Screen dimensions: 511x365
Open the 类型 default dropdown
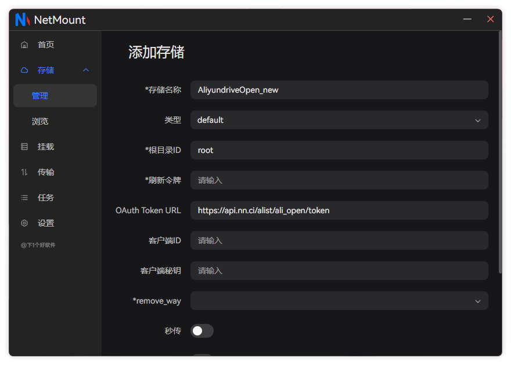pyautogui.click(x=339, y=120)
